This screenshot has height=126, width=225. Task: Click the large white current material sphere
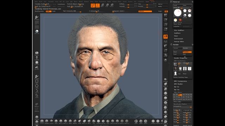point(178,13)
